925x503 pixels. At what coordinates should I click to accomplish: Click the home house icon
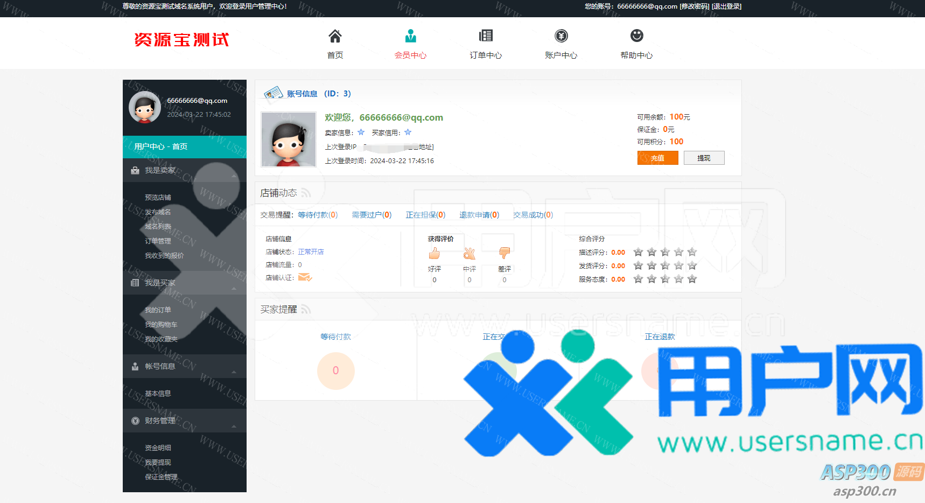(335, 36)
